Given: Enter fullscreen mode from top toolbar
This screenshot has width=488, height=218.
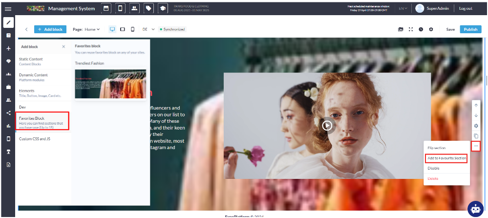Looking at the screenshot, I should point(411,29).
